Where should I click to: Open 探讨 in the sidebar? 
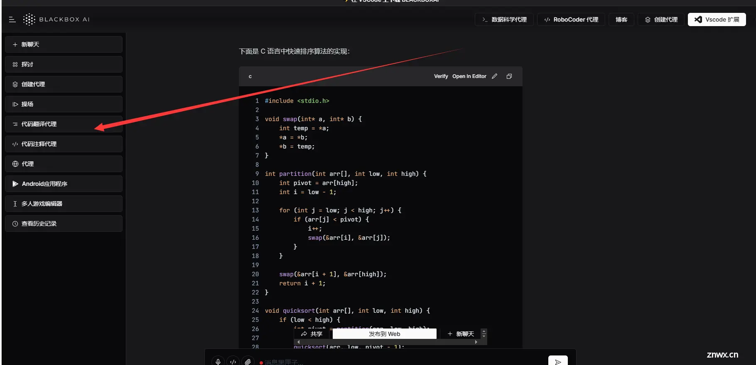pos(64,64)
